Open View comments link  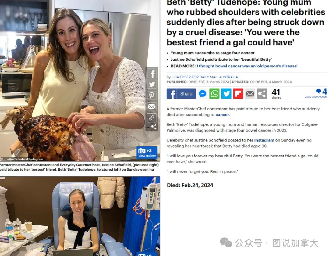pyautogui.click(x=316, y=97)
